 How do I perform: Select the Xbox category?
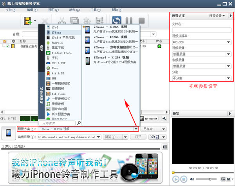63,68
